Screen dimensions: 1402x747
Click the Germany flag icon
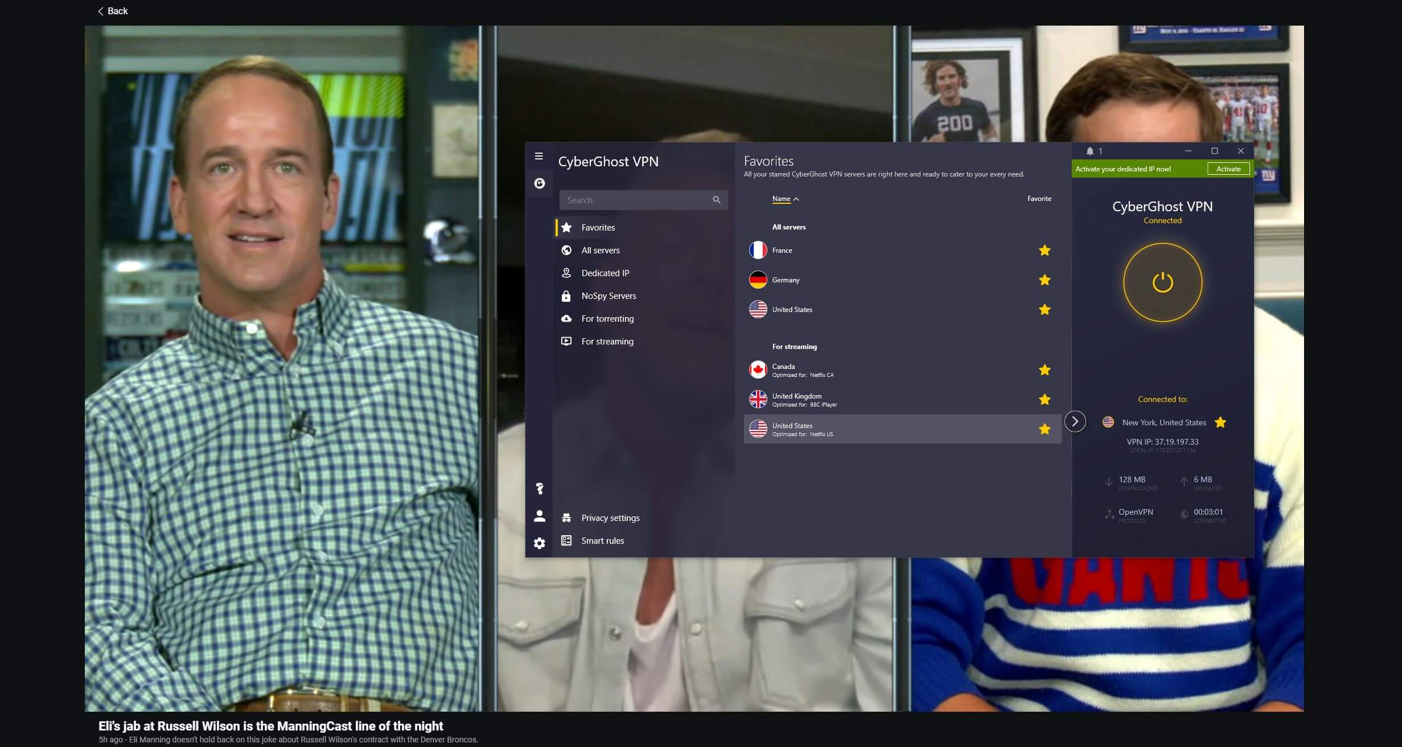pyautogui.click(x=758, y=280)
